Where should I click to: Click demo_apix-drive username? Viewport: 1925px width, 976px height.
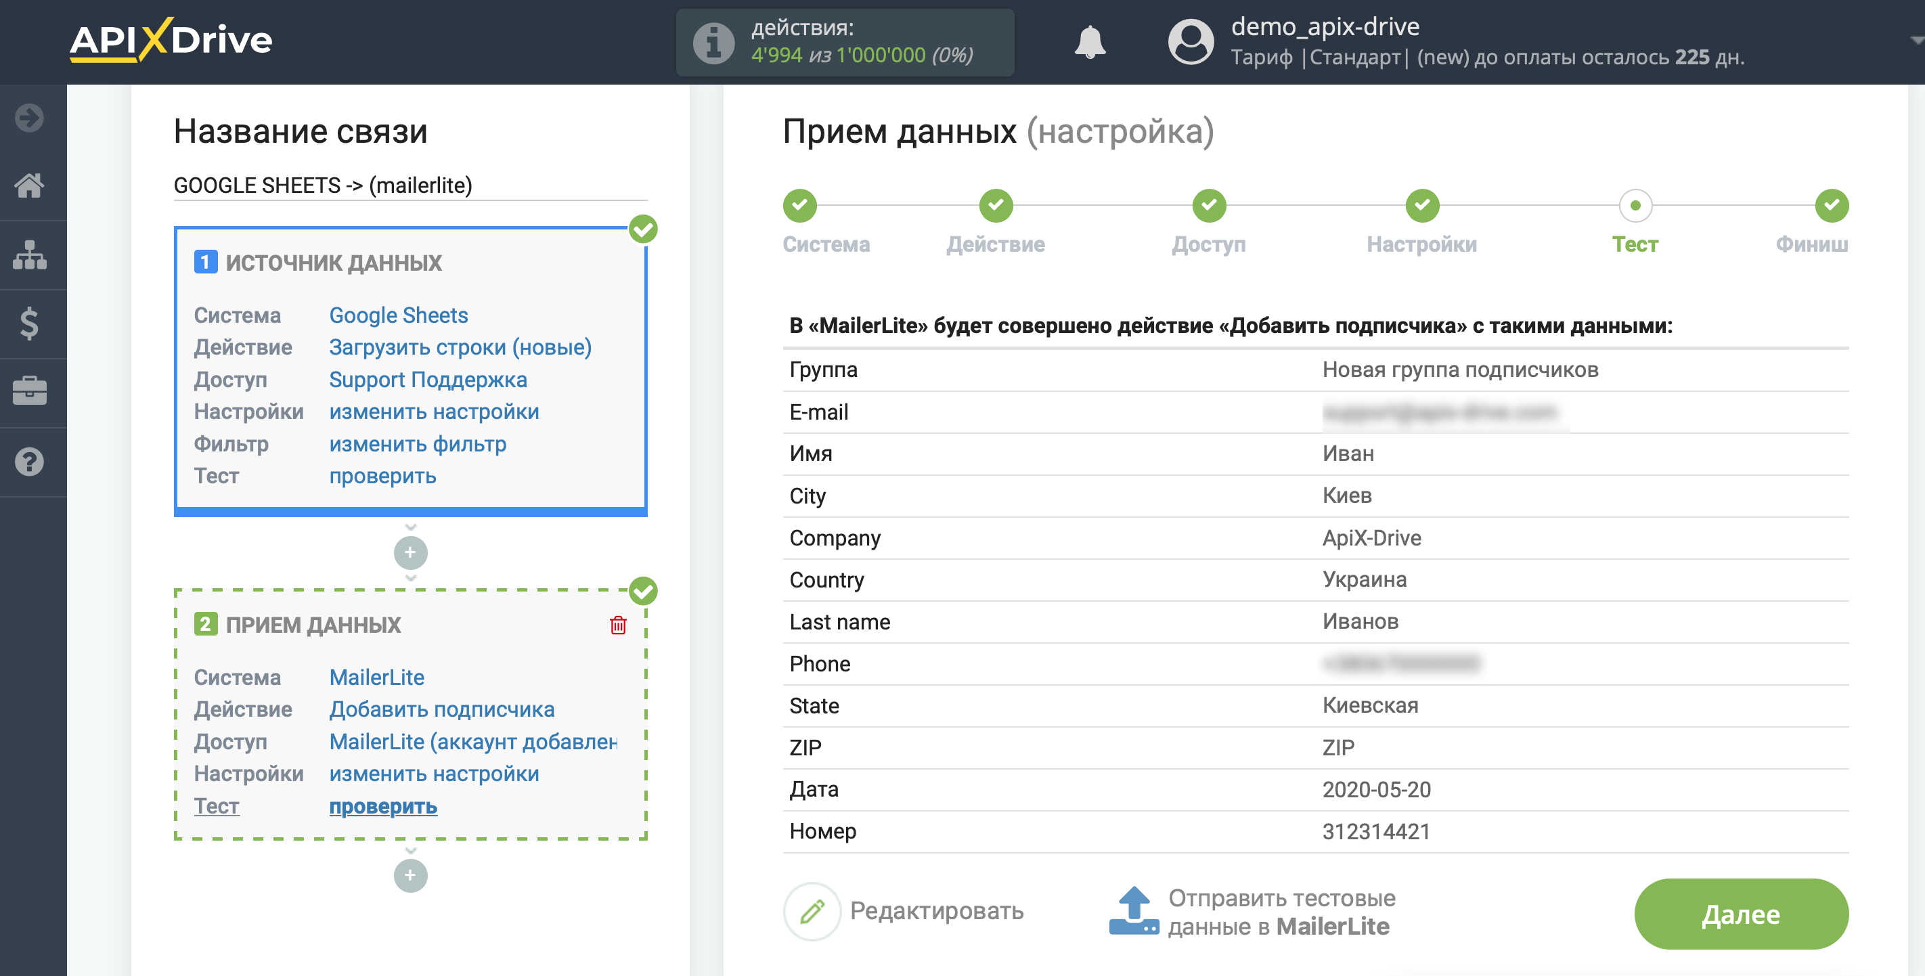pyautogui.click(x=1325, y=26)
